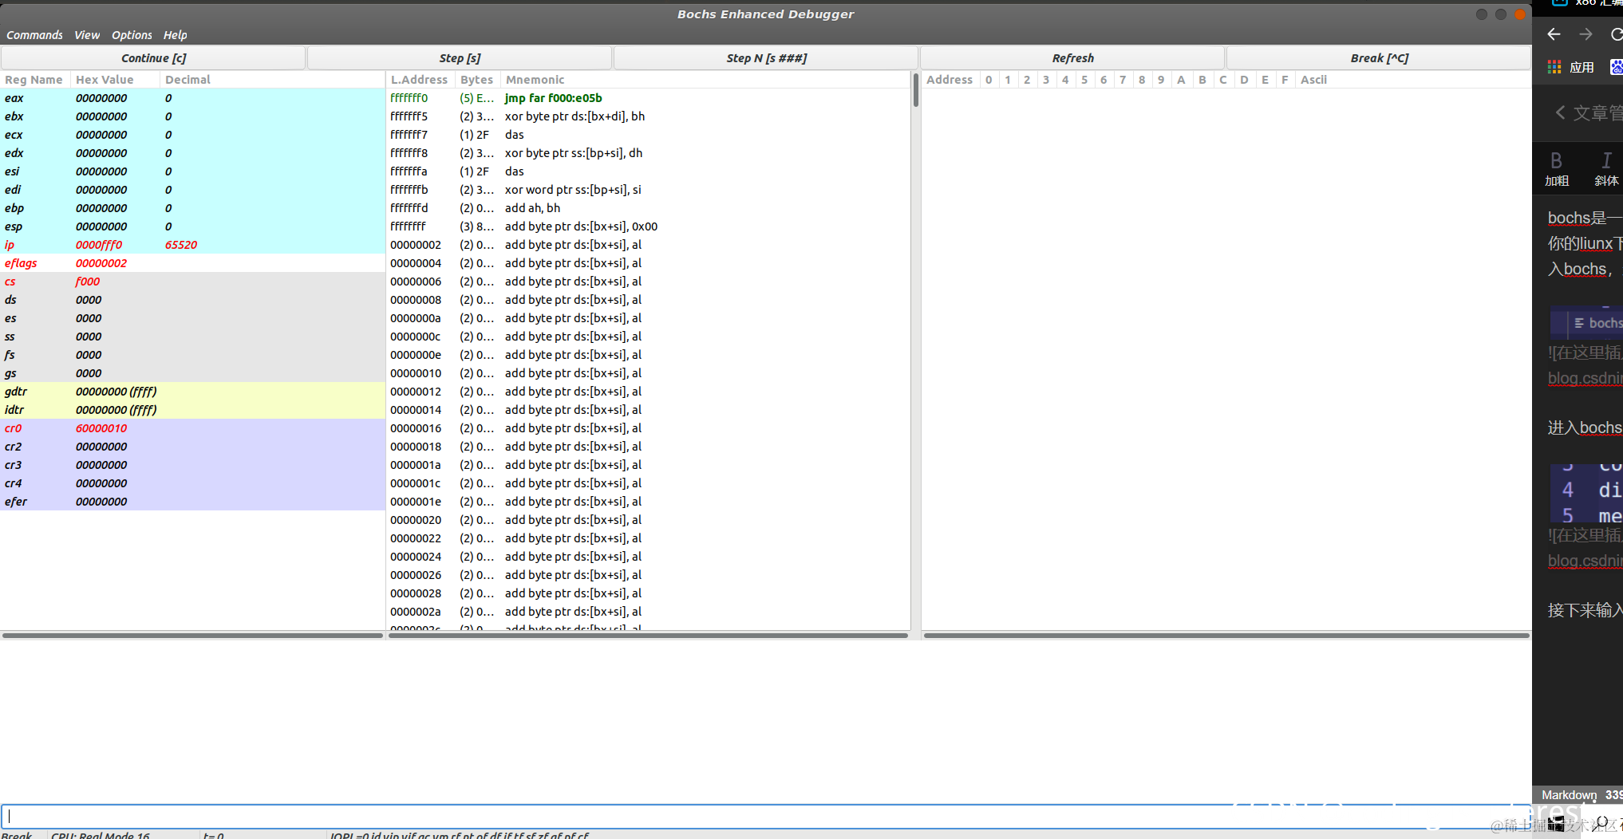Select disassembly row at address 00000002
The height and width of the screenshot is (839, 1623).
(x=648, y=245)
